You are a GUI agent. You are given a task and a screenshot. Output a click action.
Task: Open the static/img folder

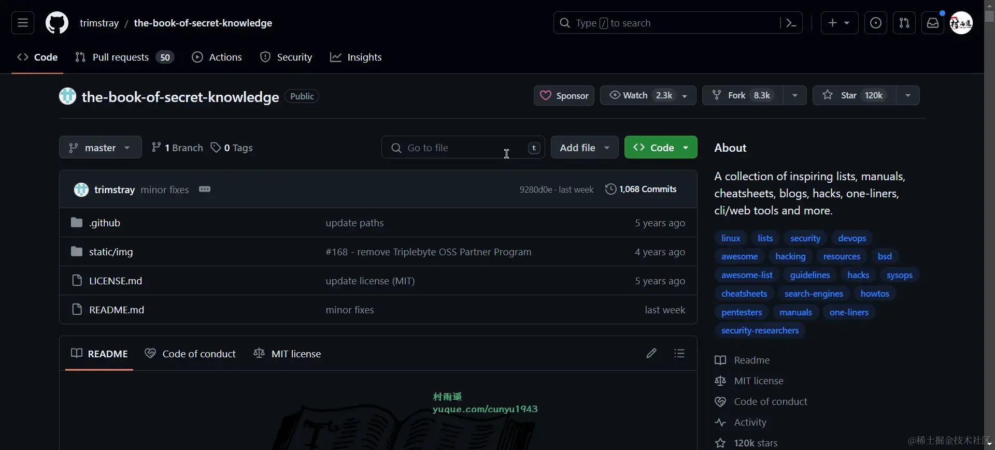111,252
